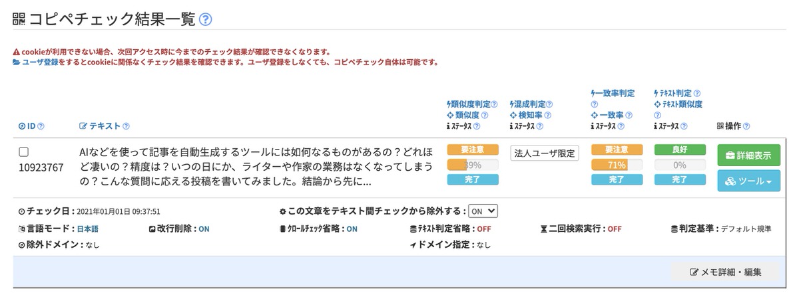Screen dimensions: 799x299
Task: Click the 39% similarity progress bar
Action: click(x=473, y=165)
